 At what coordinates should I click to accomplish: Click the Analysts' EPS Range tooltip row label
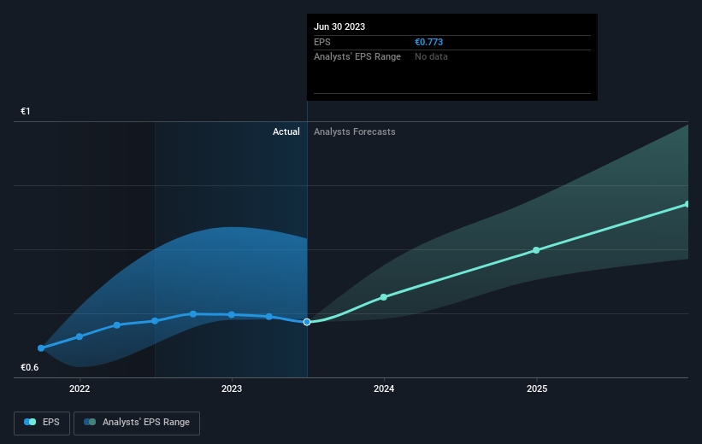(357, 56)
